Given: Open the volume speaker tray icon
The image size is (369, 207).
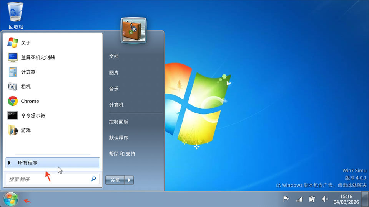Looking at the screenshot, I should (x=325, y=199).
